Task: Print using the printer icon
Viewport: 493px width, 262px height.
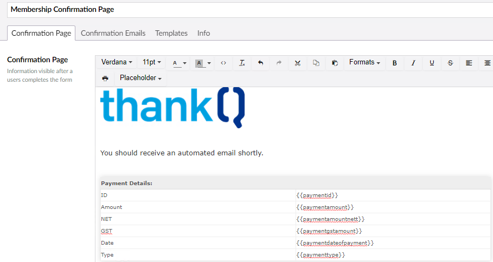Action: pyautogui.click(x=105, y=78)
